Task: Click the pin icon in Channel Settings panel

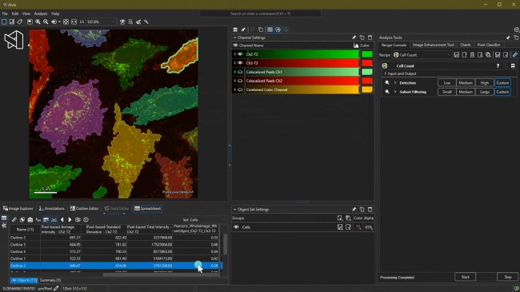Action: point(354,37)
